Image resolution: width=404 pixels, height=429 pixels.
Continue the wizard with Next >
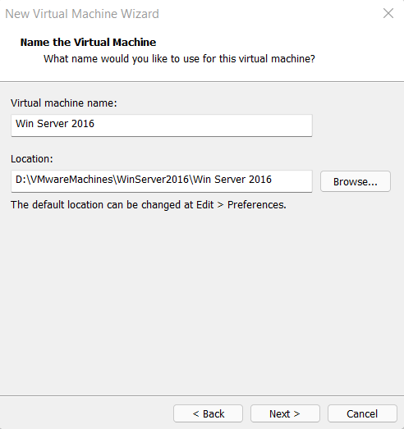click(285, 413)
